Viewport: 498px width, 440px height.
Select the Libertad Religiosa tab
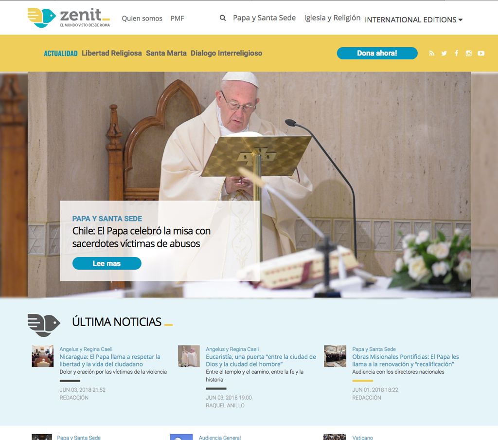click(x=112, y=53)
